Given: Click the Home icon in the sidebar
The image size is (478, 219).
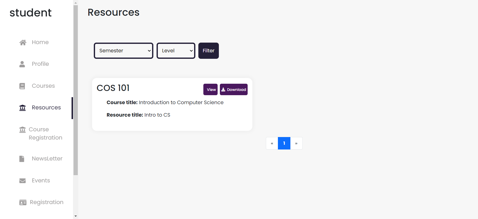Looking at the screenshot, I should 23,42.
